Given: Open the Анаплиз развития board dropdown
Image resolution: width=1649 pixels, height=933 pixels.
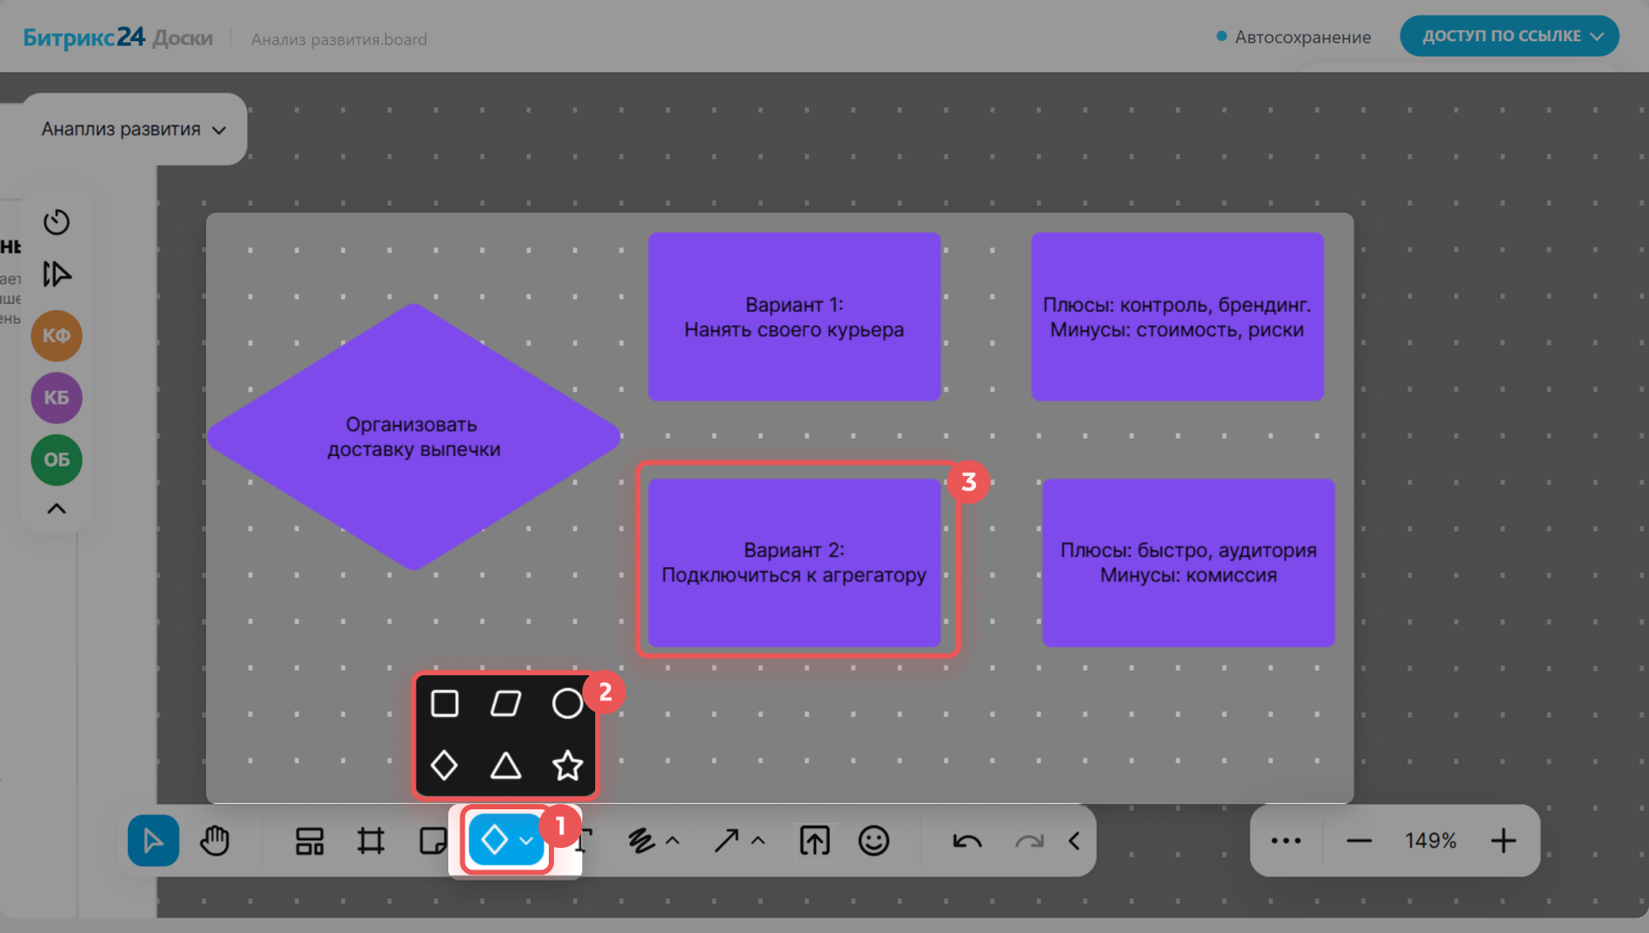Looking at the screenshot, I should click(x=134, y=129).
